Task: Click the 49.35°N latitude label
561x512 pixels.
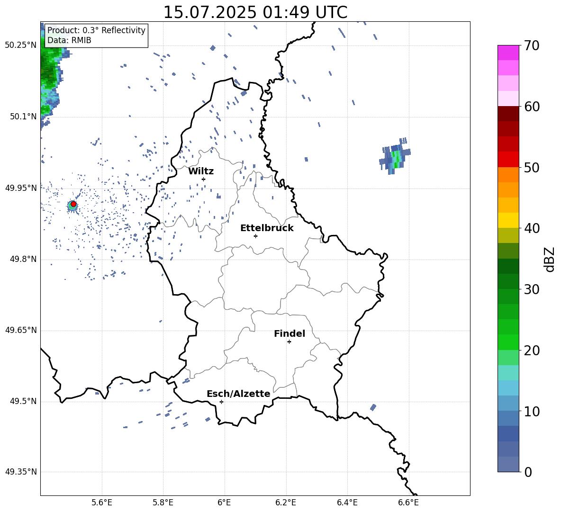Action: [x=21, y=472]
